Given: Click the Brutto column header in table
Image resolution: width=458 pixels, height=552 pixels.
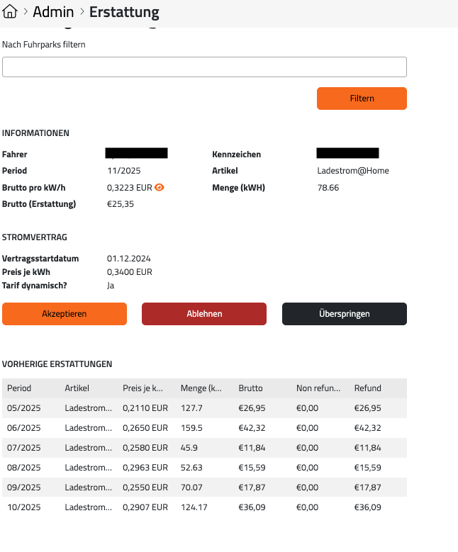Looking at the screenshot, I should tap(250, 388).
